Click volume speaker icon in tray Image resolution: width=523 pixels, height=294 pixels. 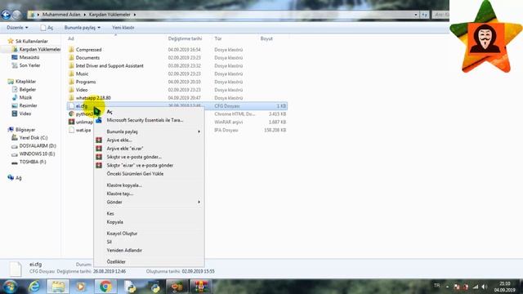click(485, 287)
